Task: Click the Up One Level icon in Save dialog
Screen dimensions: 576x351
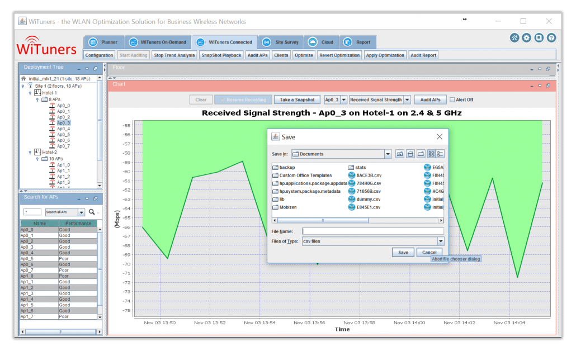Action: click(400, 154)
